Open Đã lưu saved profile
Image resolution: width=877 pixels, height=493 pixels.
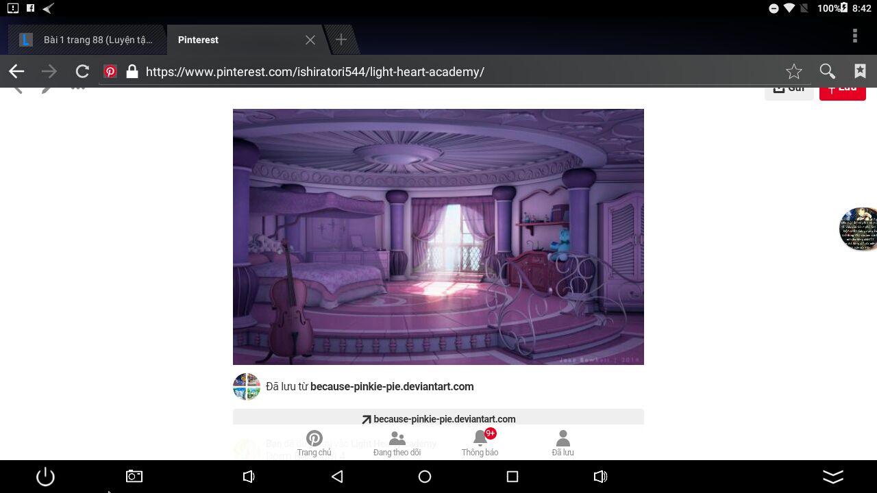click(x=563, y=444)
